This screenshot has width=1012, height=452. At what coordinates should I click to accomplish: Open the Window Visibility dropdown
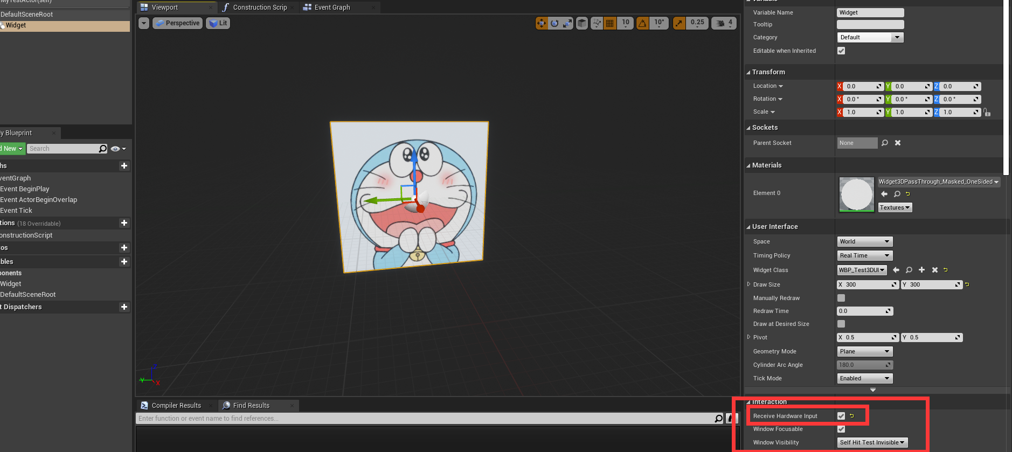pyautogui.click(x=872, y=442)
